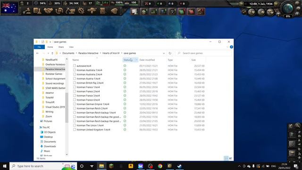Tick checkbox beside Ironman Australia 1.hoi4
This screenshot has width=302, height=170.
(x=75, y=70)
